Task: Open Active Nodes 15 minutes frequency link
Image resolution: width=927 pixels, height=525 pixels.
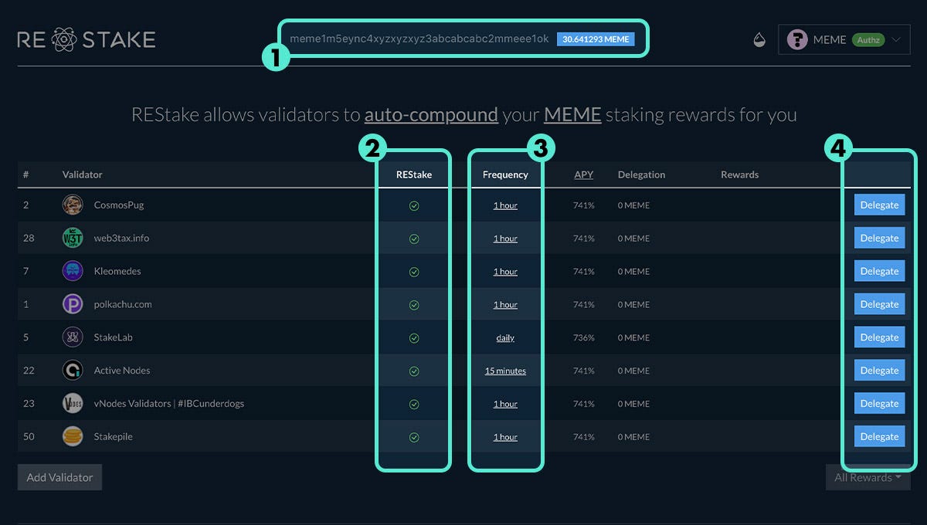Action: click(505, 371)
